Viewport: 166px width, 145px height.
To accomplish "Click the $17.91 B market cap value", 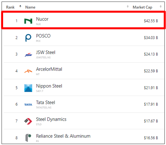I will point(151,104).
